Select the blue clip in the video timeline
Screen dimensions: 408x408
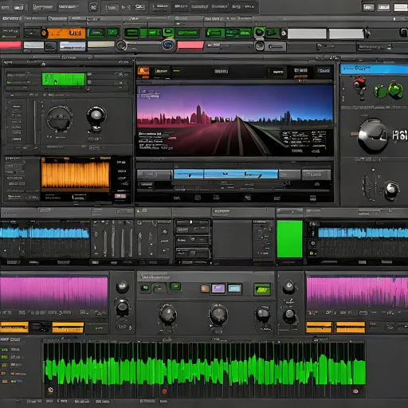(226, 175)
